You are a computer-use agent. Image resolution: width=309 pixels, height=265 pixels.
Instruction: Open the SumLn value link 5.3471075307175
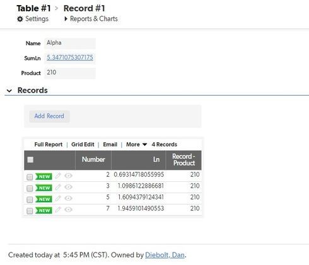[x=70, y=57]
